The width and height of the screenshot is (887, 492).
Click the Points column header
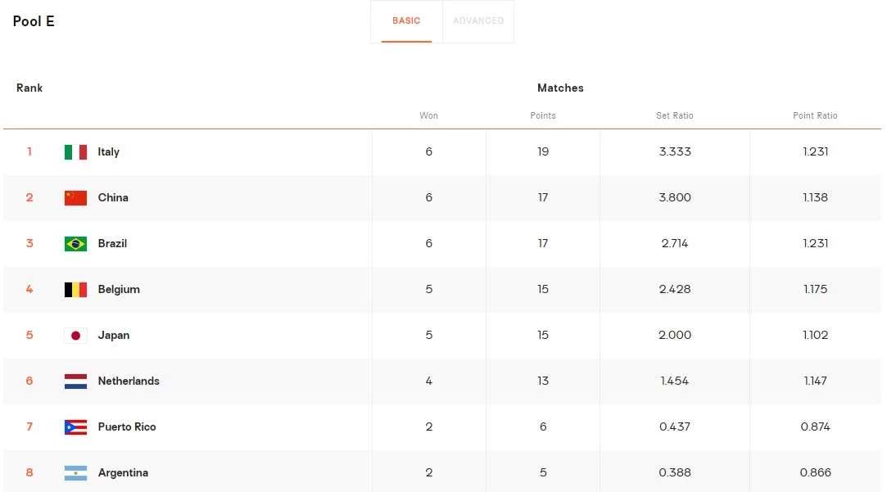click(542, 116)
